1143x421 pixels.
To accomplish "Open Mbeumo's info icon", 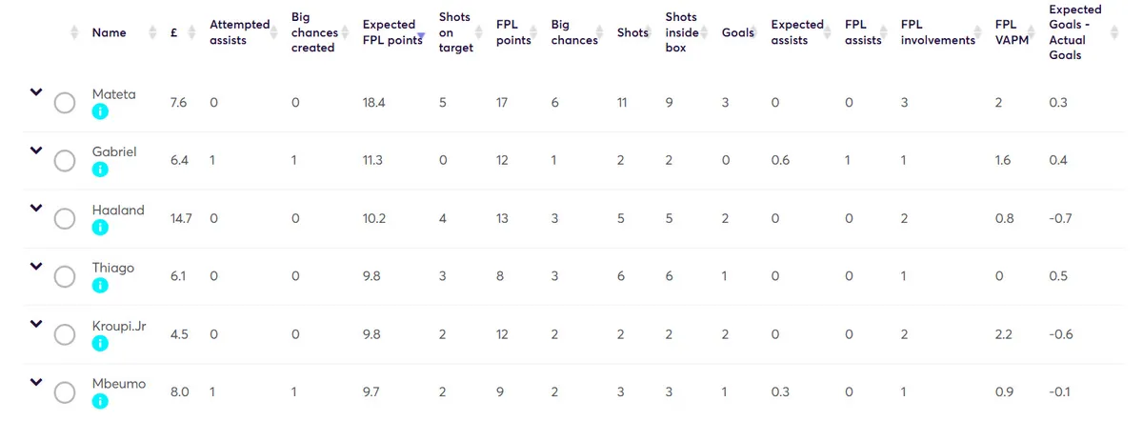I will tap(101, 401).
